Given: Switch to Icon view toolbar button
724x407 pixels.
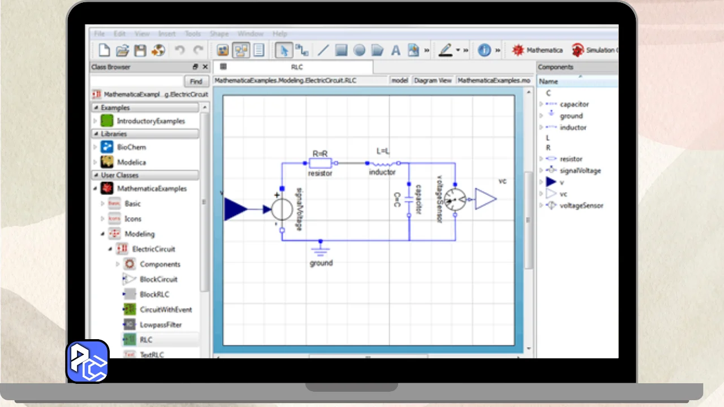Looking at the screenshot, I should coord(223,50).
